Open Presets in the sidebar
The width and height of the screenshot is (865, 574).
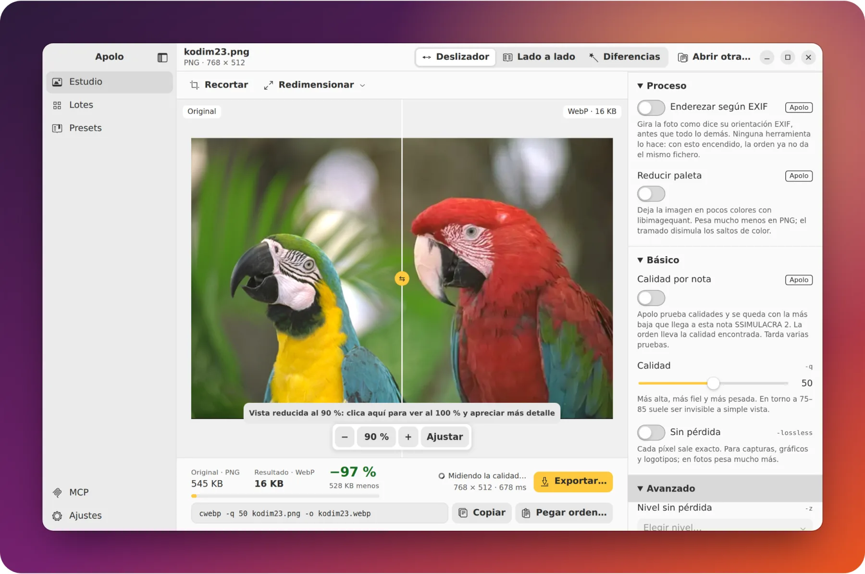click(x=110, y=128)
